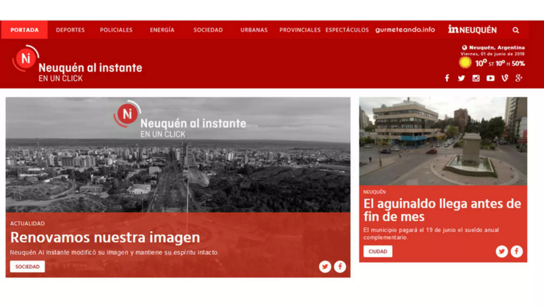
Task: Open 'El aguinaldo llega antes de fin de mes' headline
Action: tap(442, 210)
